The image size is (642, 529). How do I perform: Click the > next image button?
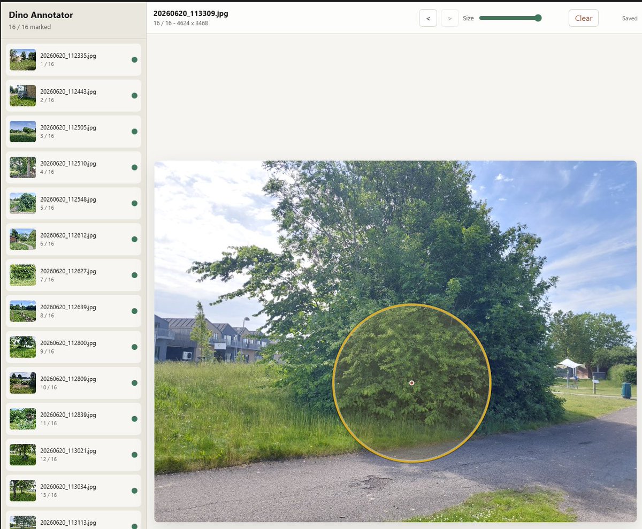pos(450,18)
